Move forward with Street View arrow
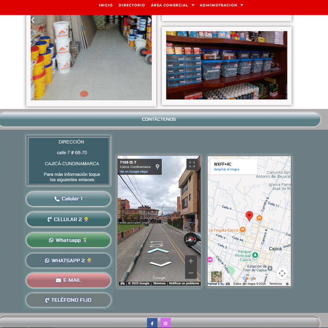This screenshot has height=328, width=328. point(158,251)
